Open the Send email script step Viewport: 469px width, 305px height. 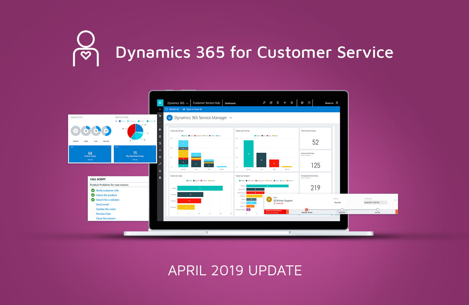(102, 204)
